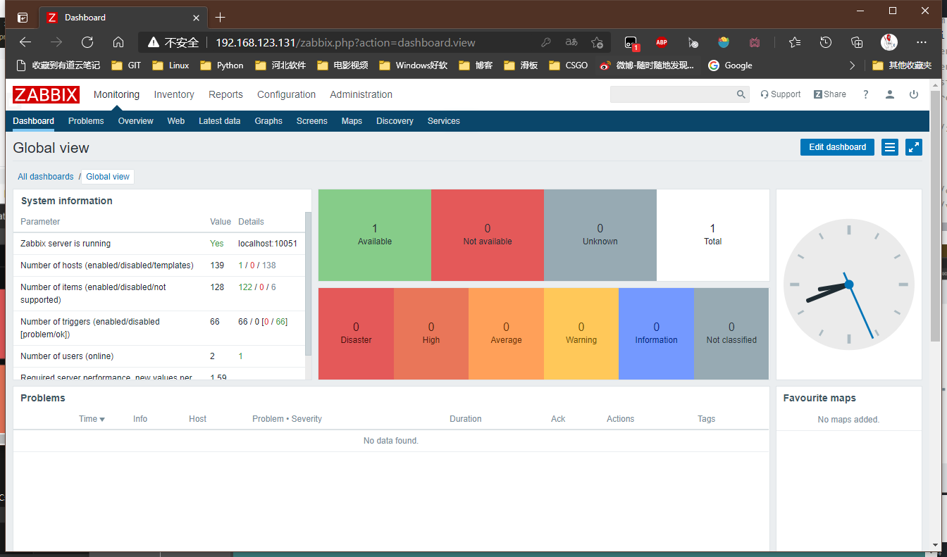Sort problems by Time column

click(x=92, y=419)
